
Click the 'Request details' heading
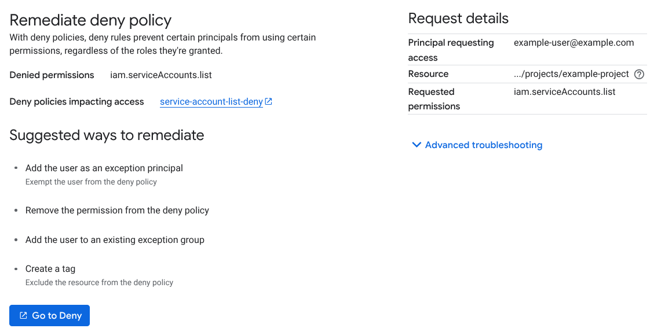pyautogui.click(x=458, y=19)
